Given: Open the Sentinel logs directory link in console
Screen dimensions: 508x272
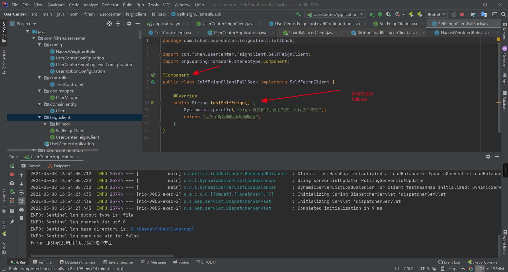Looking at the screenshot, I should click(x=162, y=229).
